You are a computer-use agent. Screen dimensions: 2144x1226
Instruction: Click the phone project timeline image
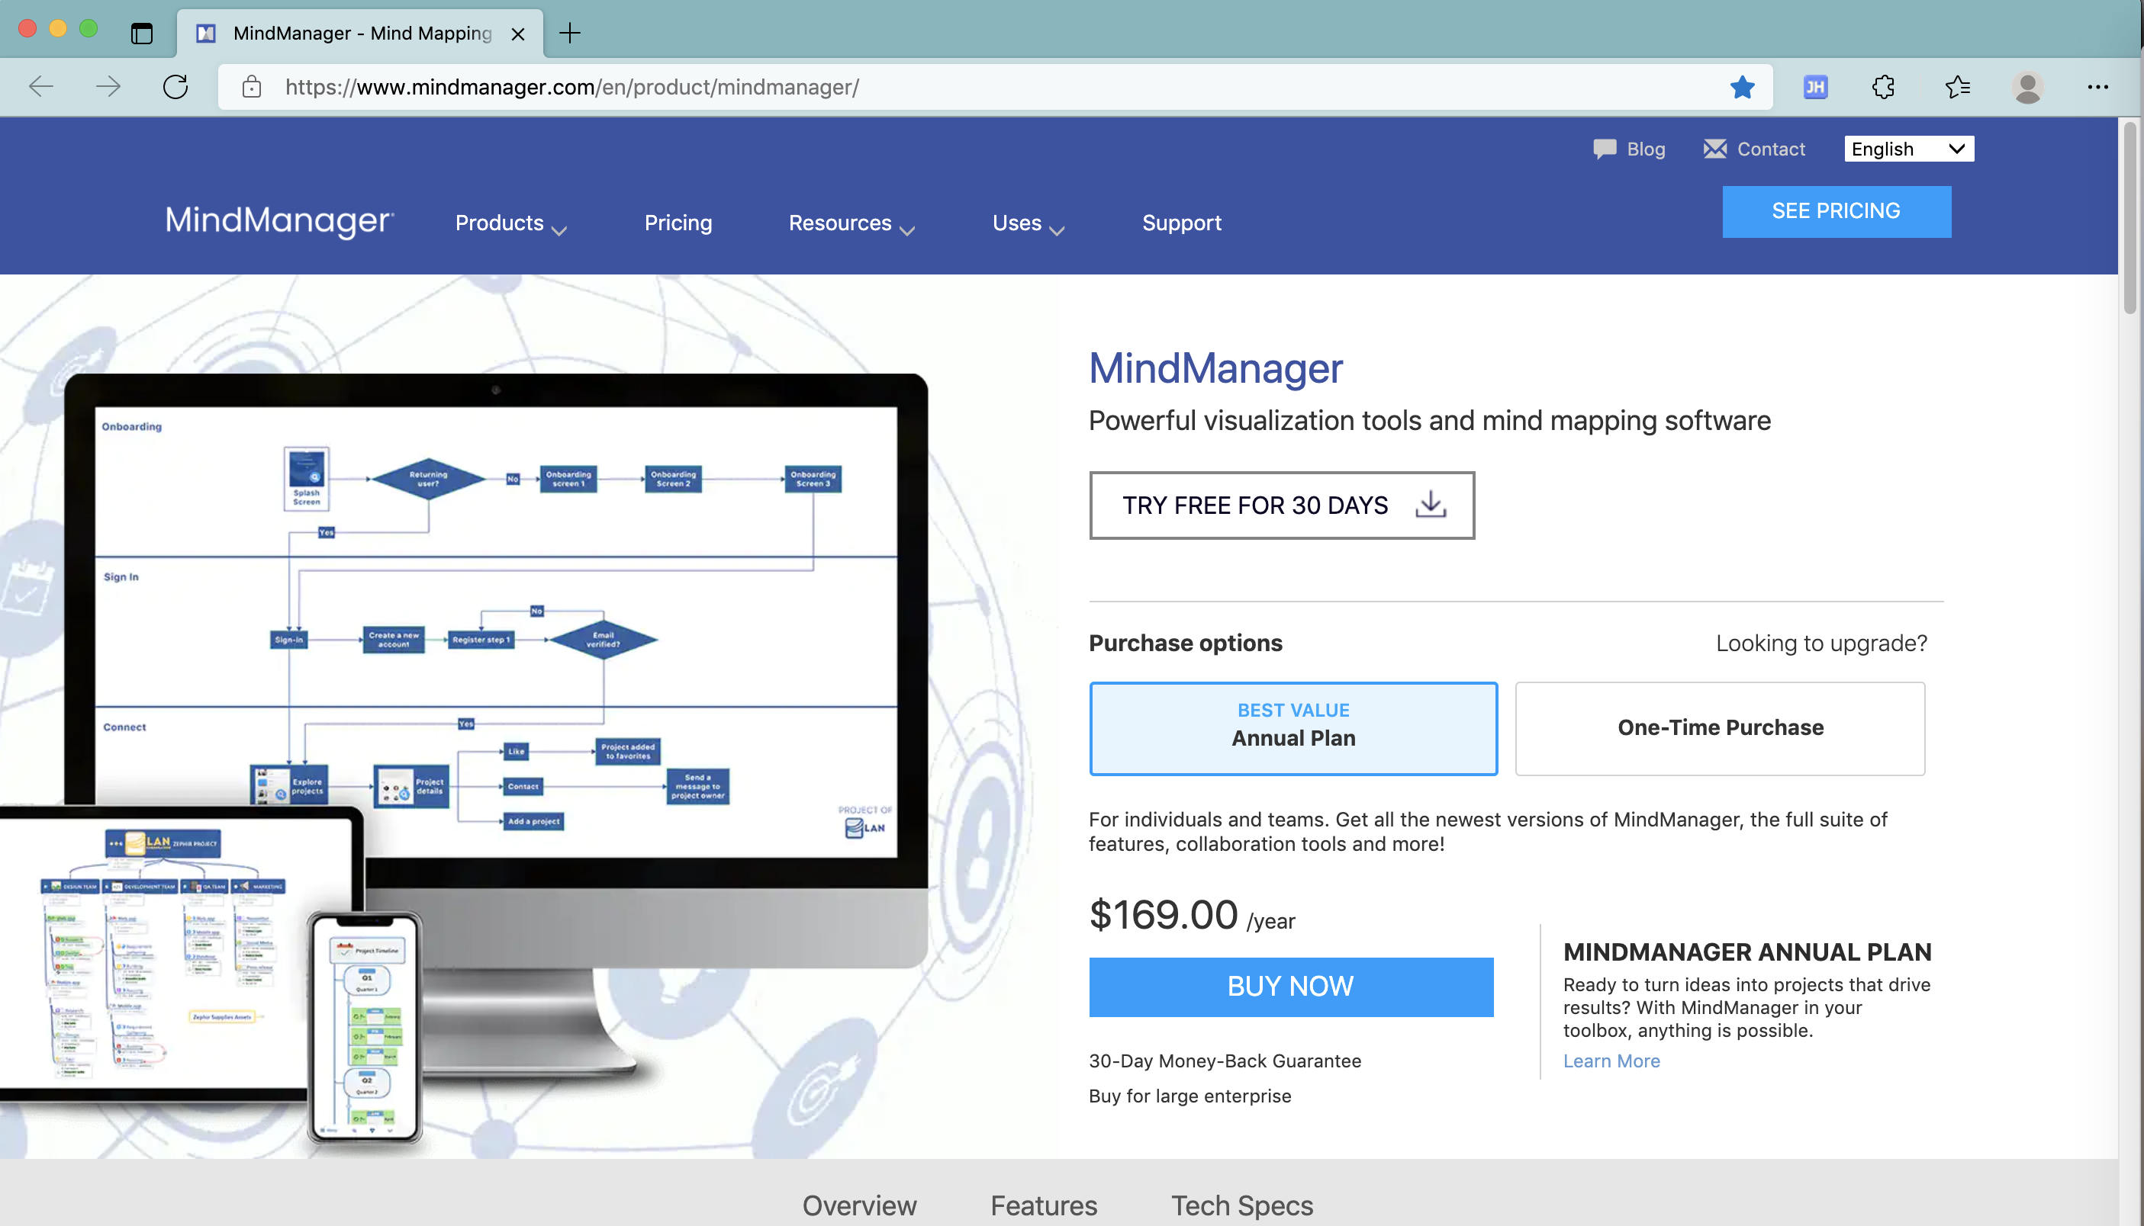pyautogui.click(x=365, y=1027)
